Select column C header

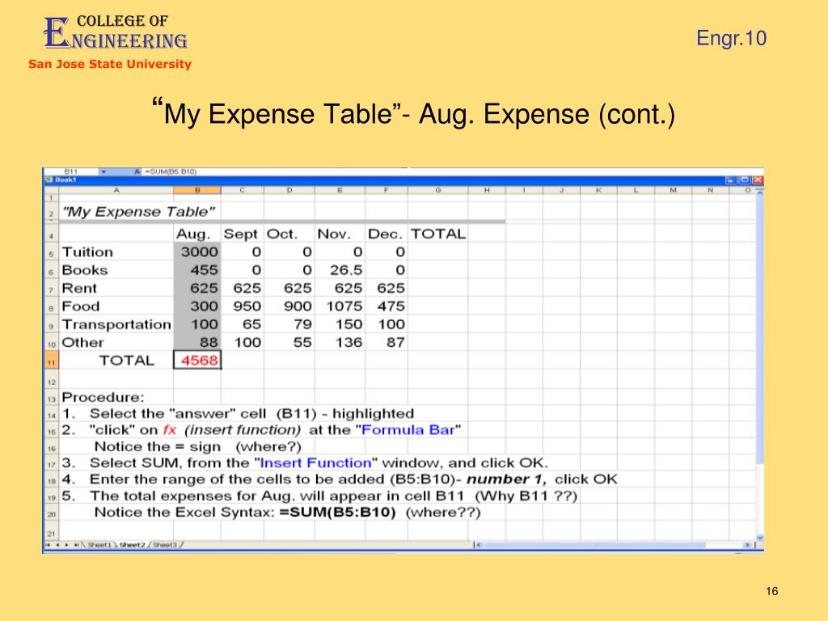tap(243, 190)
